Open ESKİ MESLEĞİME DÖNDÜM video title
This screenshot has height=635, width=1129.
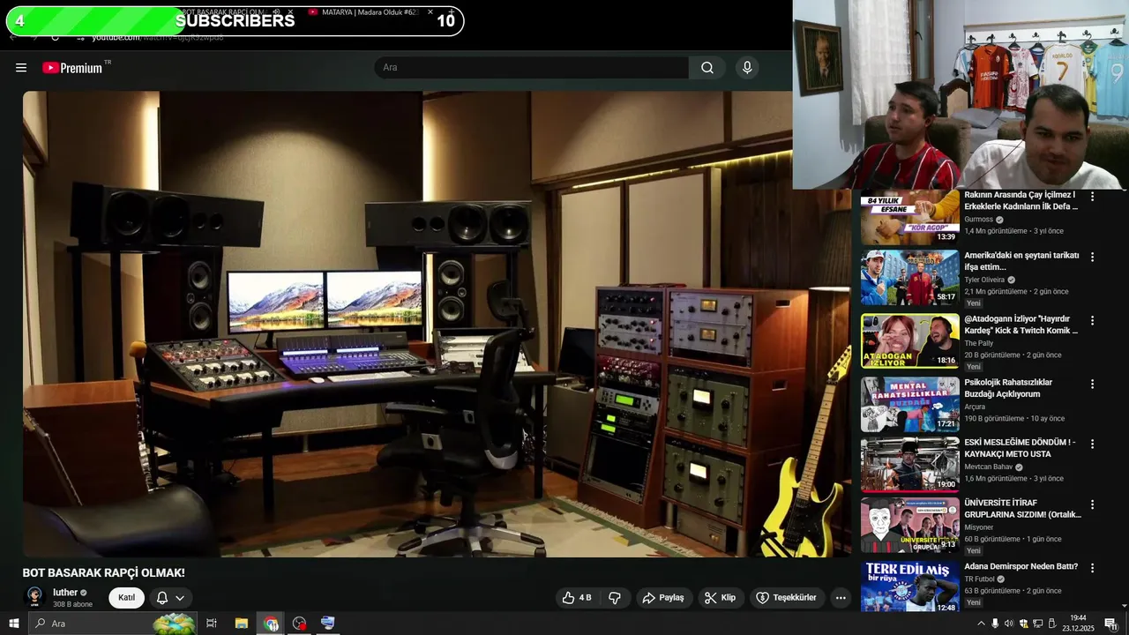point(1020,448)
